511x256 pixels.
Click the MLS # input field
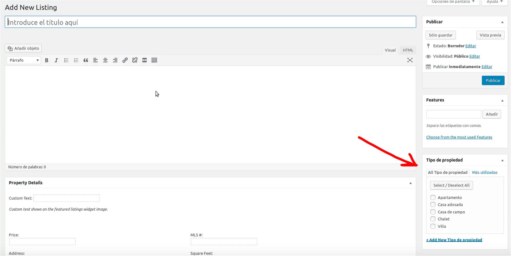224,242
